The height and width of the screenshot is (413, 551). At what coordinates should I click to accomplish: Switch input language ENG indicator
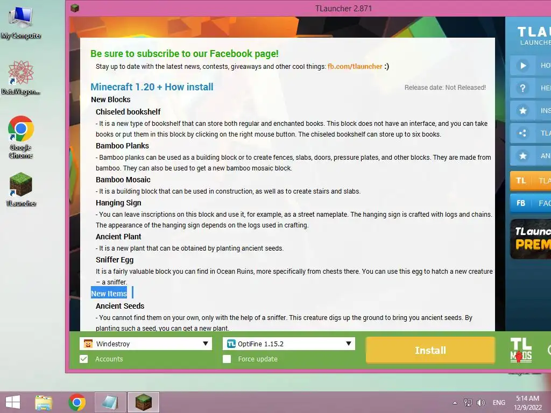click(499, 402)
